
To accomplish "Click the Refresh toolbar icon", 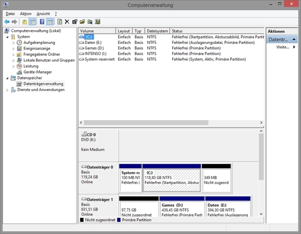I will pyautogui.click(x=60, y=22).
